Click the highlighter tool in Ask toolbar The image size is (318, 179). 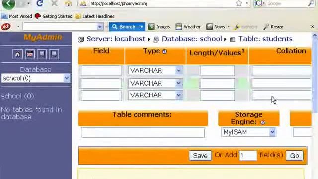coord(245,27)
